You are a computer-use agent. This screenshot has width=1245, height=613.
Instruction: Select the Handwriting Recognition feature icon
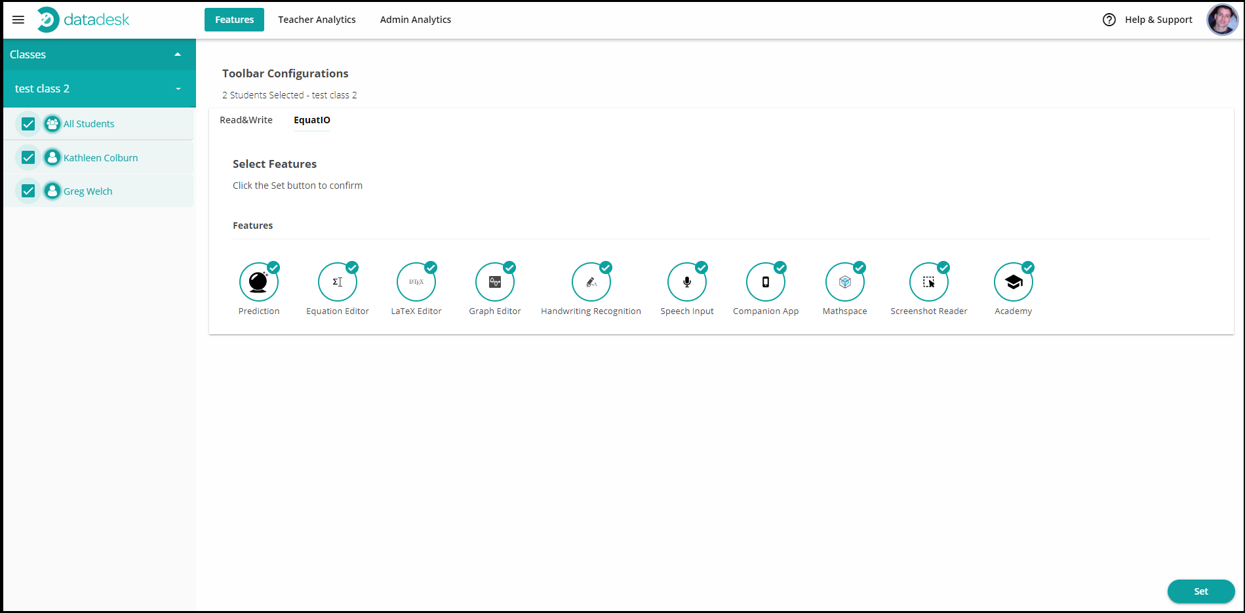[591, 282]
